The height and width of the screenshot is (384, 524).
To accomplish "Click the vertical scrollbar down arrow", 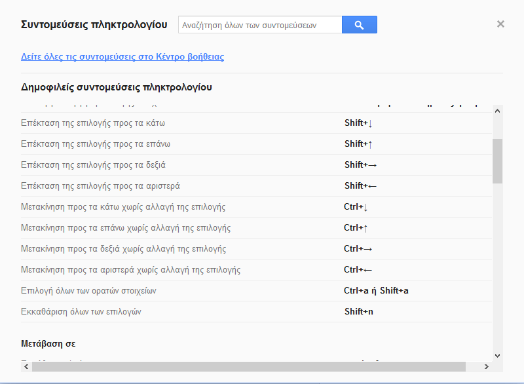I will coord(497,355).
